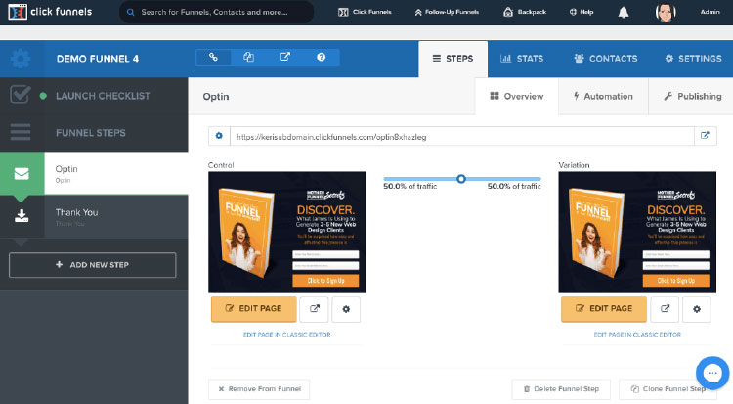Click the question mark help icon in toolbar
Screen dimensions: 733x404
[x=321, y=57]
